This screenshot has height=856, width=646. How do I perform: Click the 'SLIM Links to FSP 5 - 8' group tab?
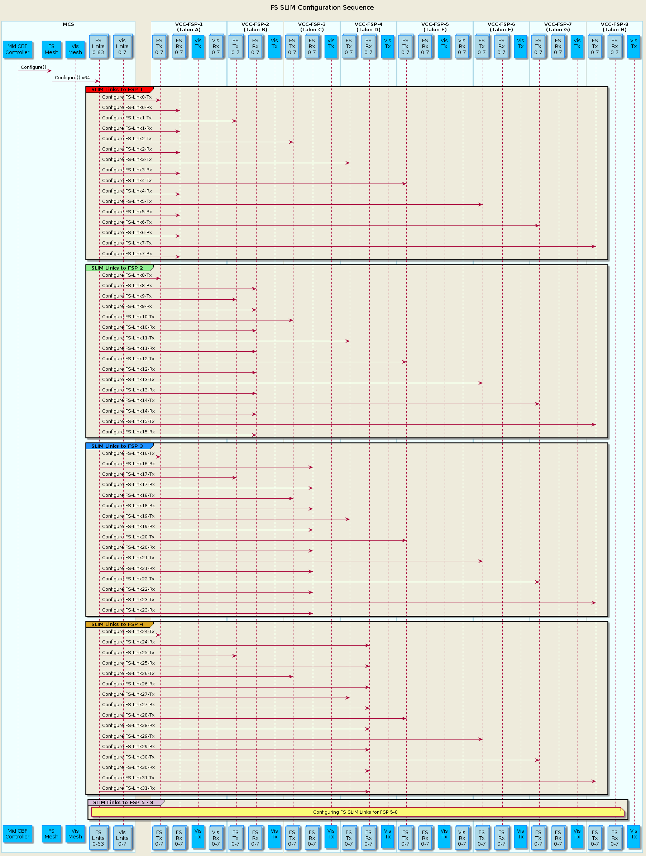click(126, 802)
